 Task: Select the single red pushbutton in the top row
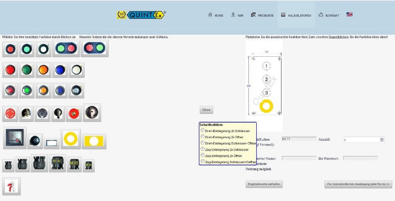(x=10, y=49)
